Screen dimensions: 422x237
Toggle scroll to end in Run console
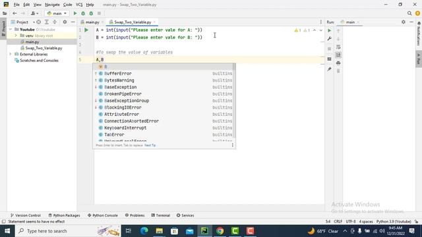pos(338,55)
